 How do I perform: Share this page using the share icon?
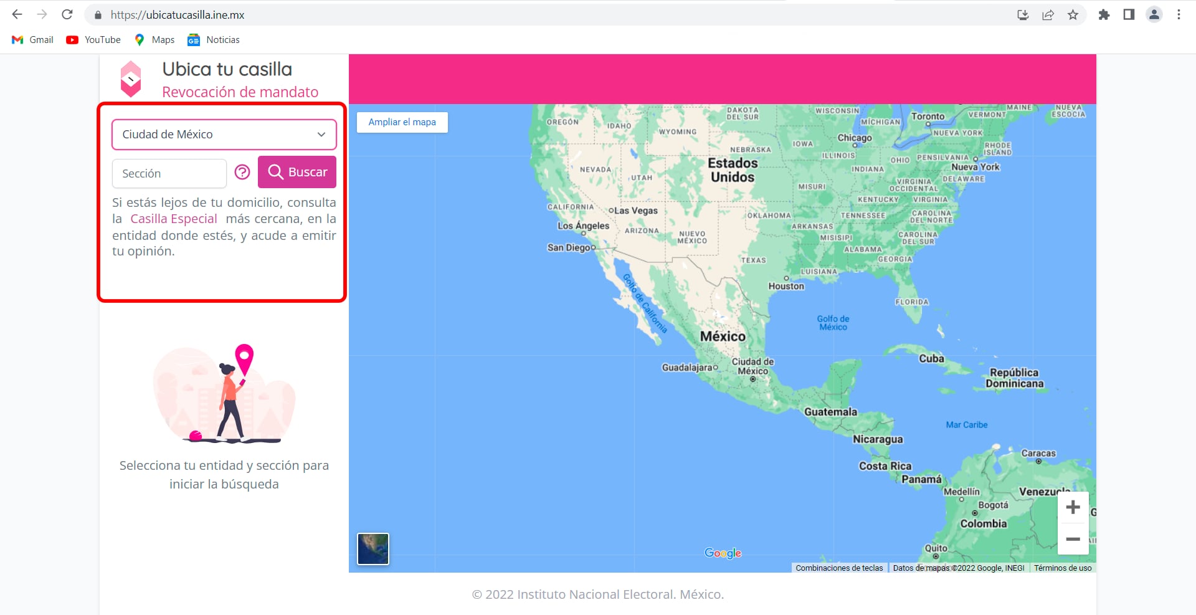tap(1048, 15)
